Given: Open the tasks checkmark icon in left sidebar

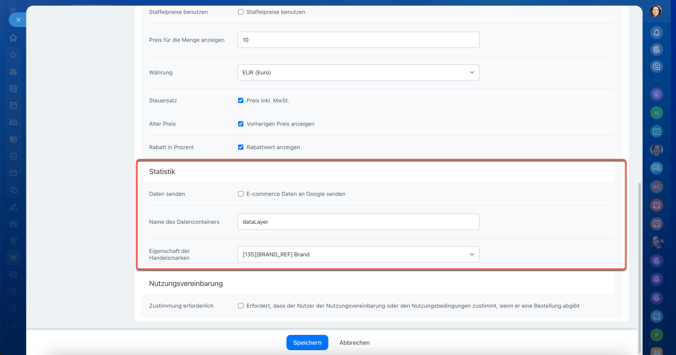Looking at the screenshot, I should [13, 156].
